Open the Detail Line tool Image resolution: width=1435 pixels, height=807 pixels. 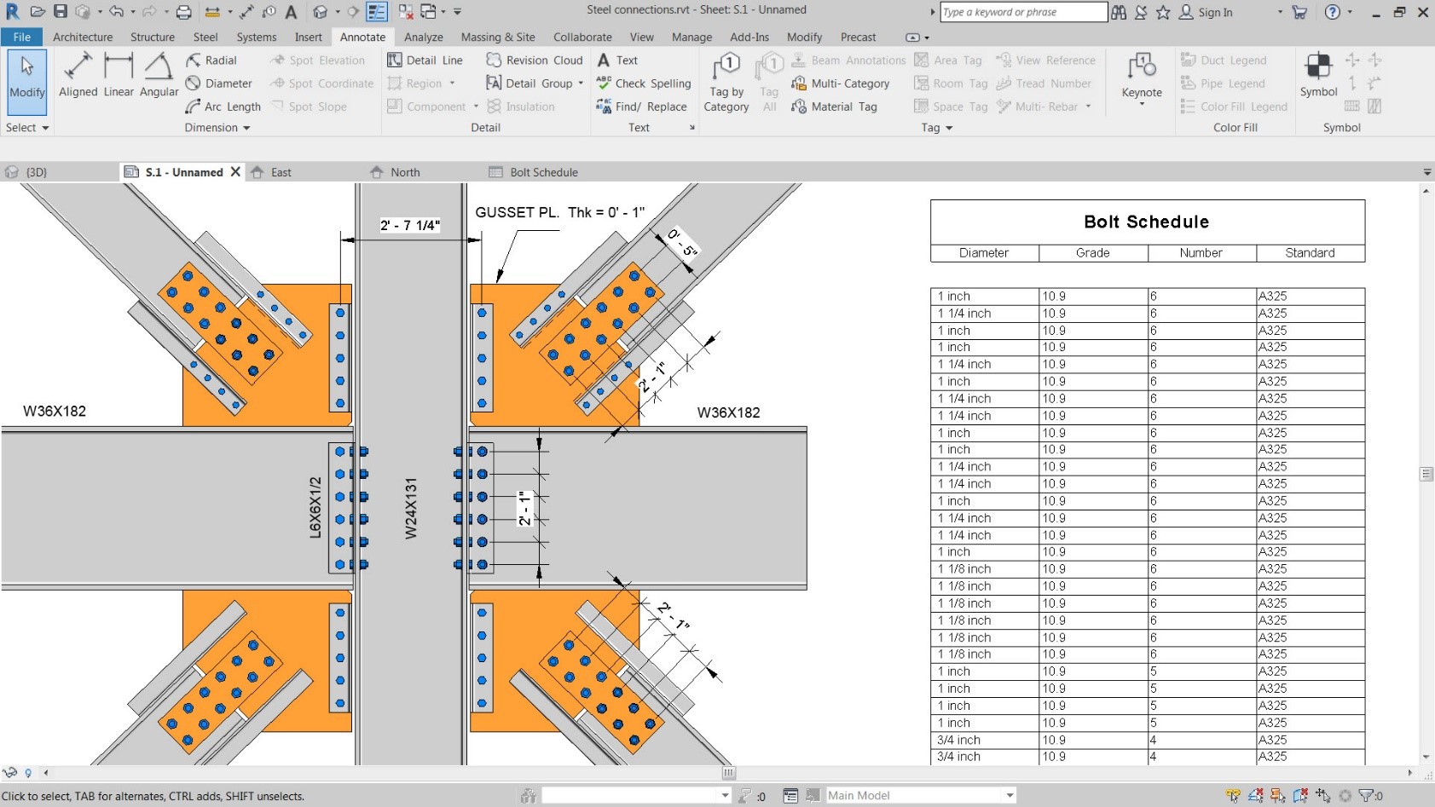(425, 60)
